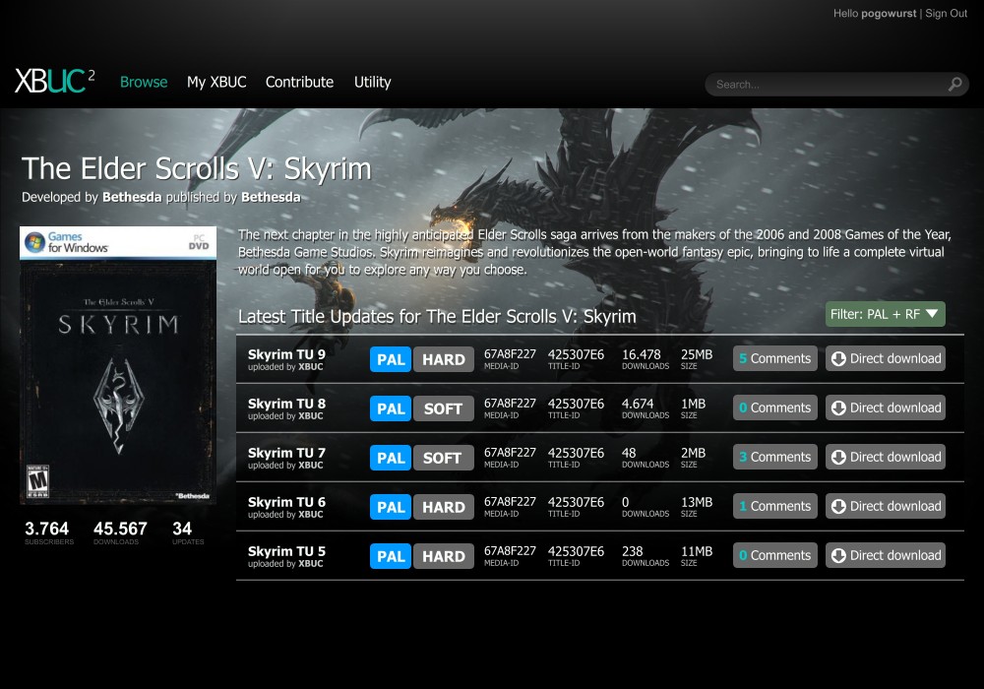Image resolution: width=984 pixels, height=689 pixels.
Task: Click download arrow icon for Skyrim TU 6
Action: coord(838,507)
